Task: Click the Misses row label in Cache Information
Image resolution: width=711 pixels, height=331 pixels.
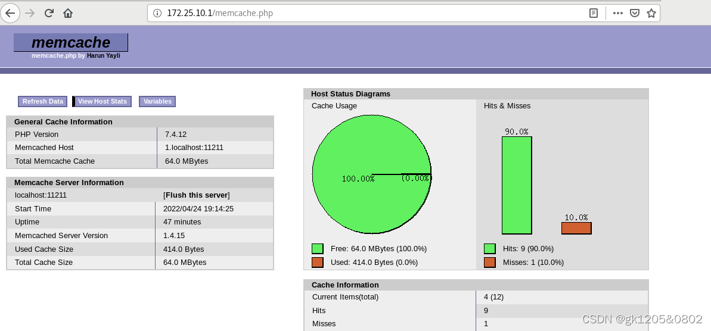Action: coord(324,324)
